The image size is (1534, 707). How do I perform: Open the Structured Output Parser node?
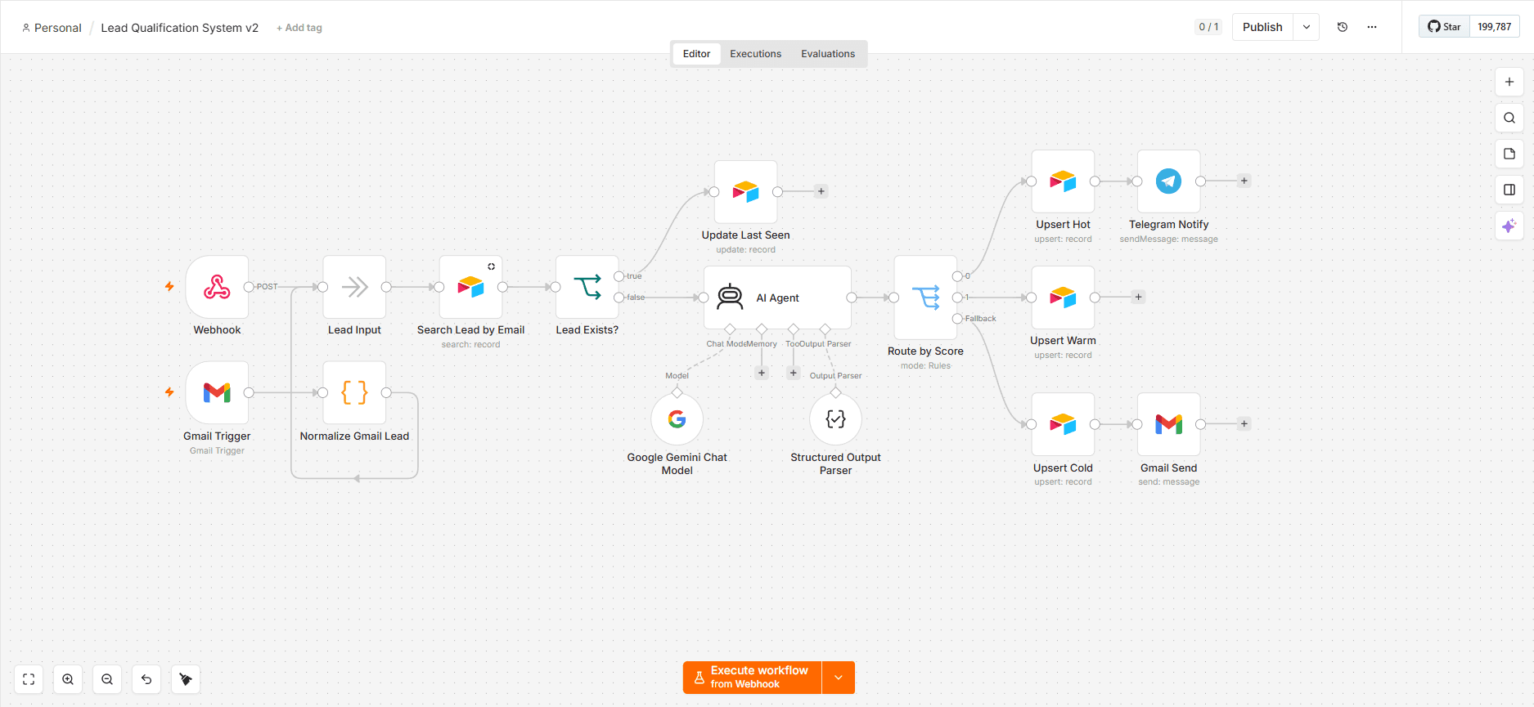[835, 419]
